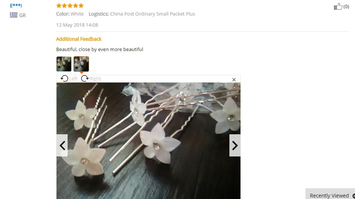Screen dimensions: 355x199
Task: Click the rotate left arrow icon
Action: point(64,78)
